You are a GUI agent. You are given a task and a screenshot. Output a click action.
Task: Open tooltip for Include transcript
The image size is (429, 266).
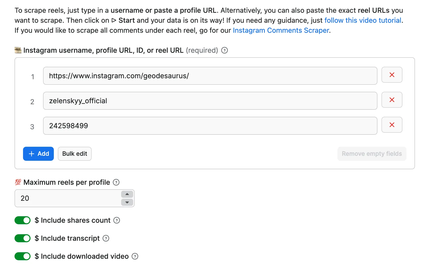click(x=105, y=238)
